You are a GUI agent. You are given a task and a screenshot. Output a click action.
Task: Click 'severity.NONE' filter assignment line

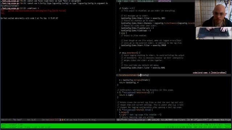pos(143,68)
